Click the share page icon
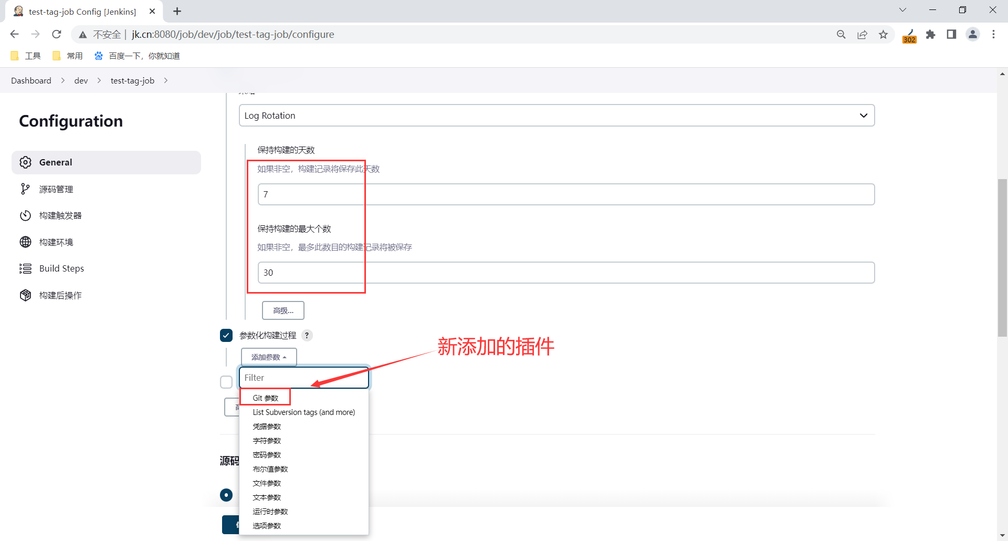The width and height of the screenshot is (1008, 541). click(x=862, y=34)
